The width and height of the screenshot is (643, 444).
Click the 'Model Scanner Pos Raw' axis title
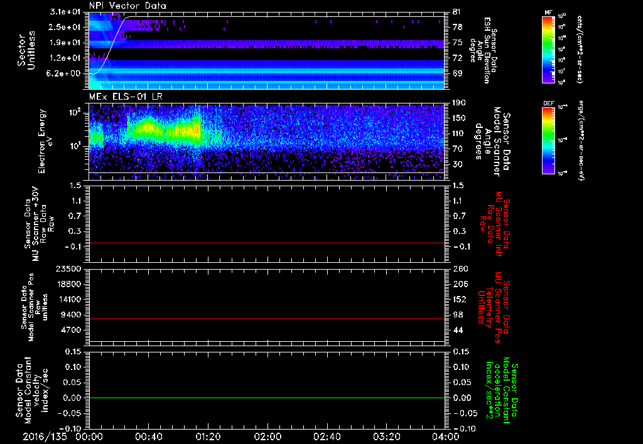pos(36,308)
